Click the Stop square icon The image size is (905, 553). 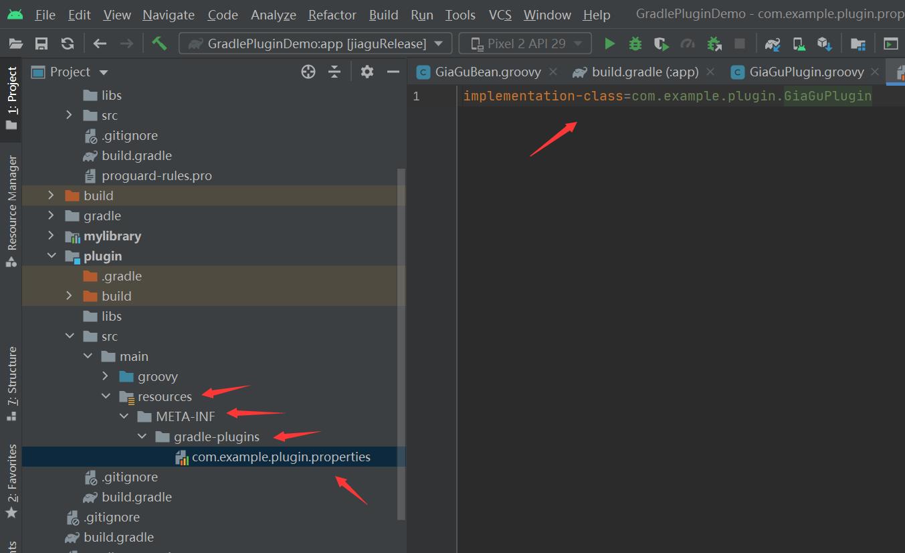tap(740, 44)
